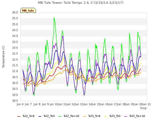162x121 pixels.
Task: Select the Tul2_Ts-8 legend label
Action: click(x=28, y=116)
